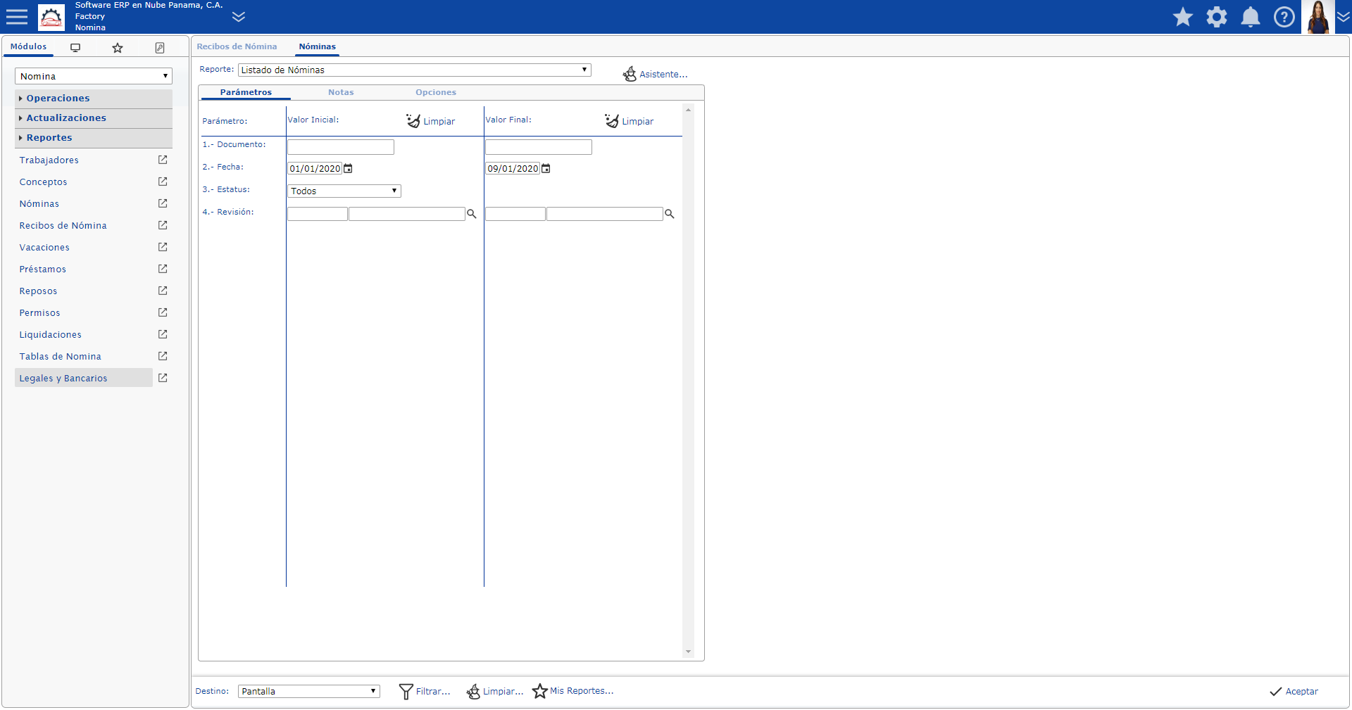Open the Estatus dropdown showing Todos

[x=344, y=191]
